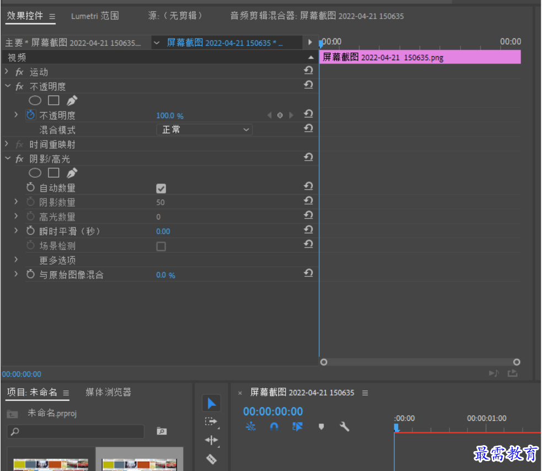This screenshot has width=542, height=471.
Task: Create new bin from search query
Action: click(x=162, y=431)
